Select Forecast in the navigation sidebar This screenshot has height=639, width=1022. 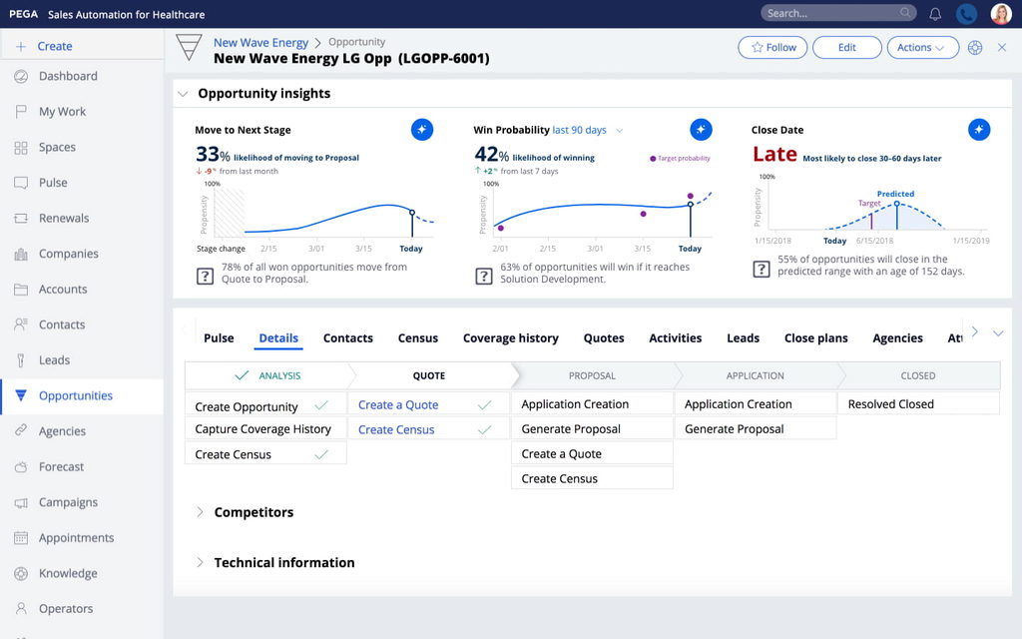click(62, 466)
